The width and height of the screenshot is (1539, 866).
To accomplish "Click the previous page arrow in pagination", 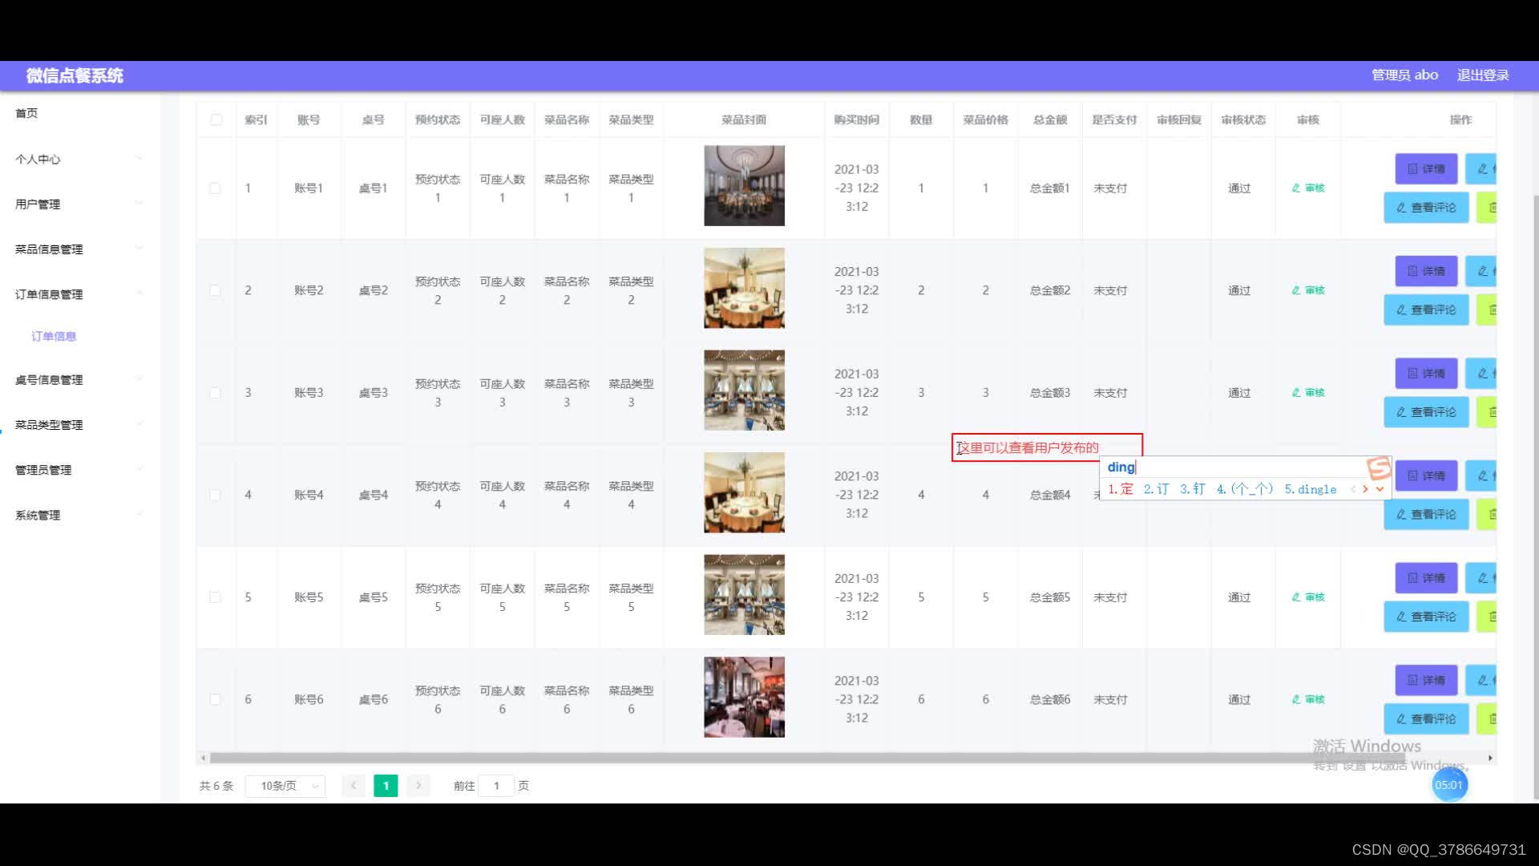I will [353, 786].
